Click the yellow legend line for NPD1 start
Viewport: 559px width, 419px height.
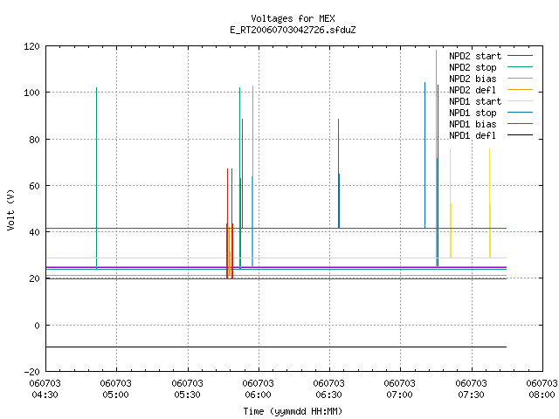click(520, 101)
